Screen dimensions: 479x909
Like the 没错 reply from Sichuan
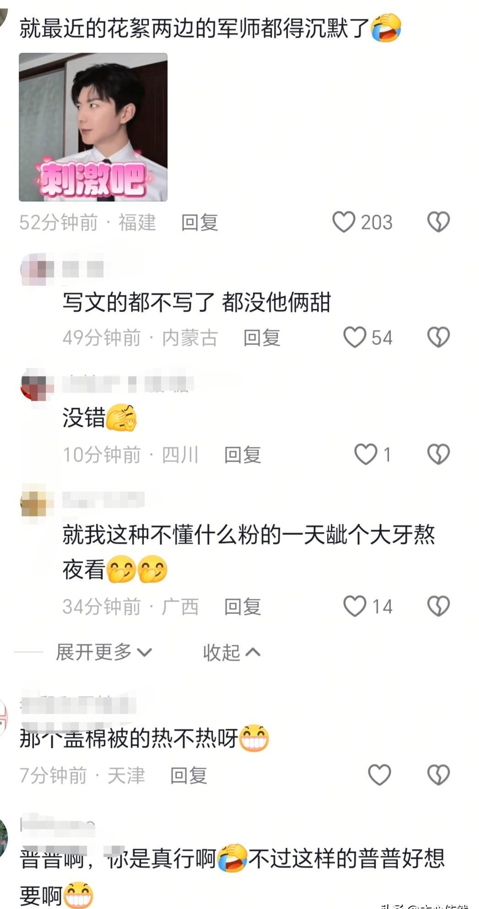366,454
